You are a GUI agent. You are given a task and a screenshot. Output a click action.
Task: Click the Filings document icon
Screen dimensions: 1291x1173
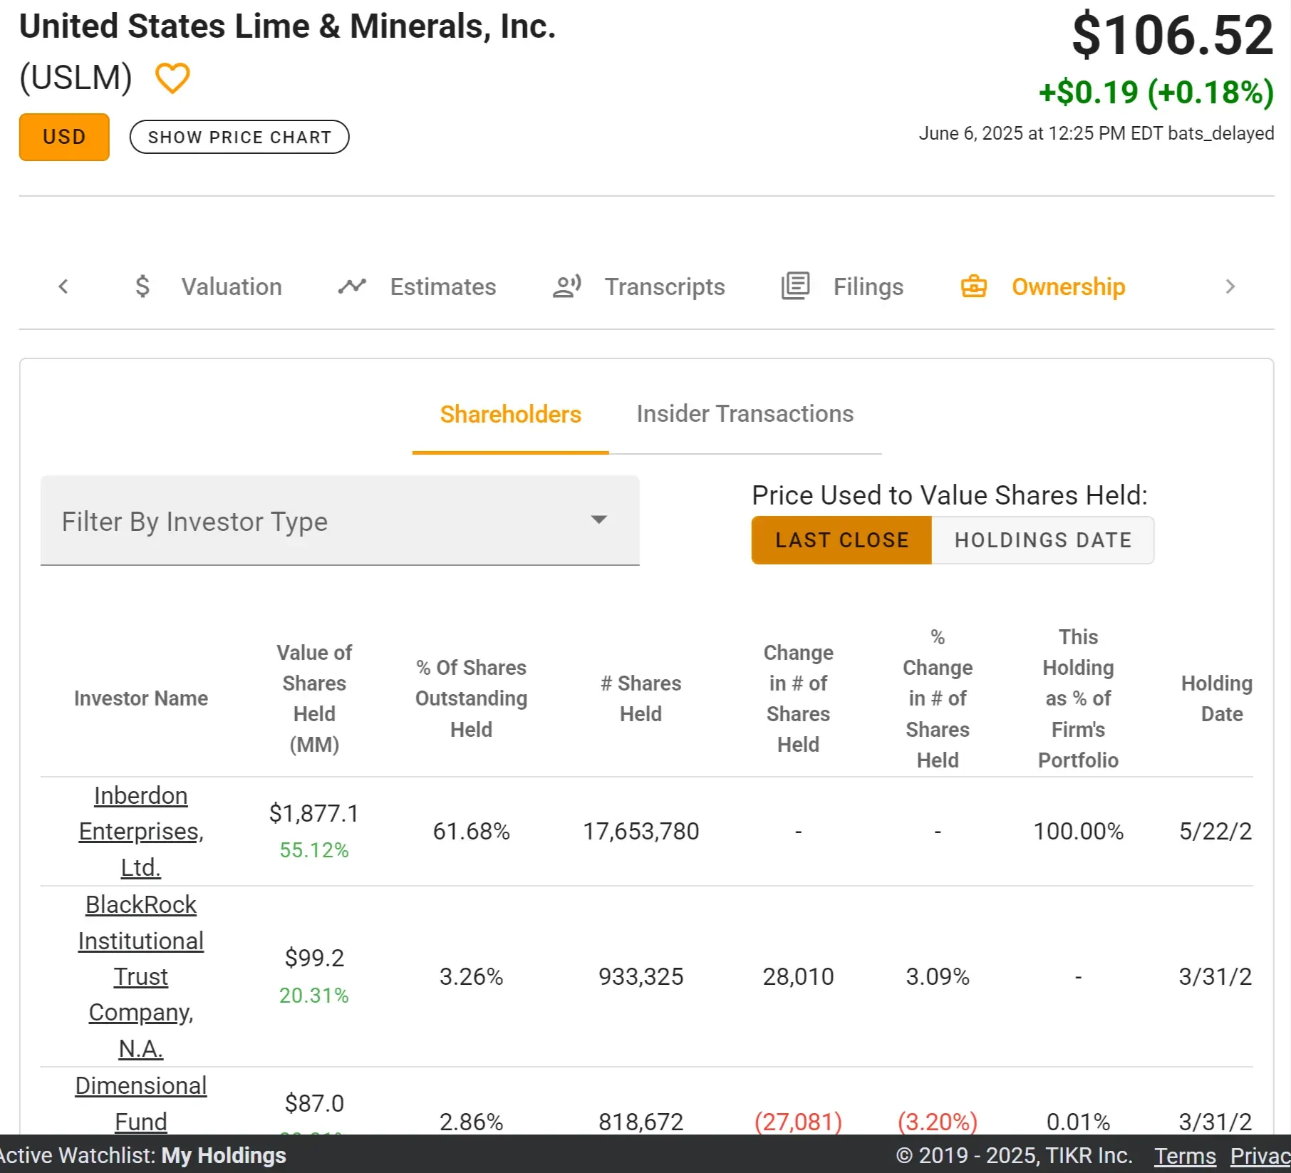coord(795,286)
